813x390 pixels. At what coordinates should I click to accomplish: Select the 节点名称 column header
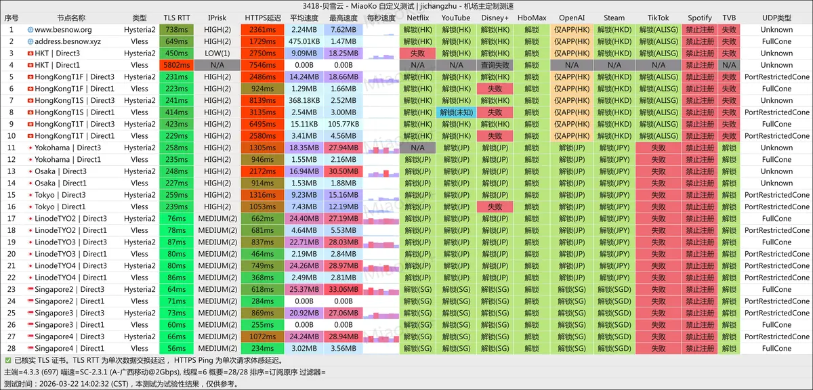(71, 18)
